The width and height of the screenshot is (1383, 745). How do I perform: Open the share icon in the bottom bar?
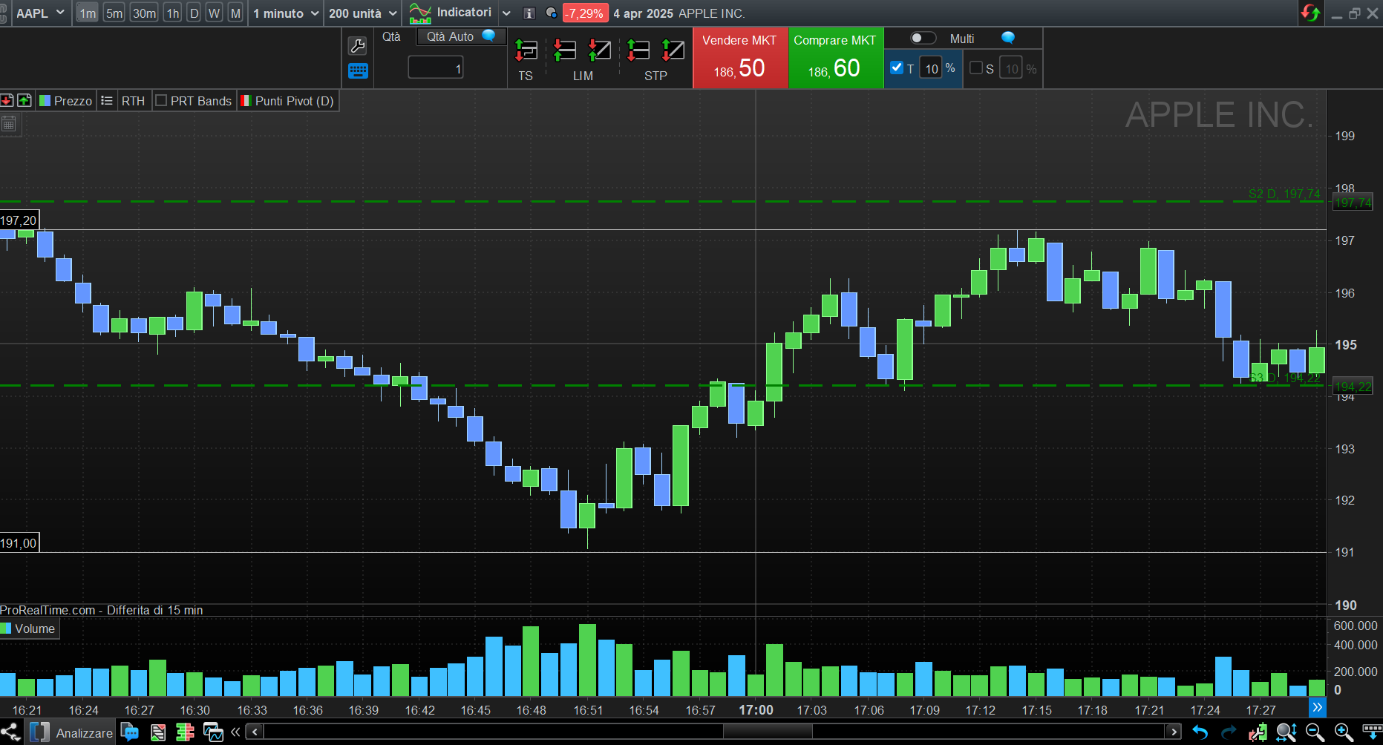coord(10,732)
